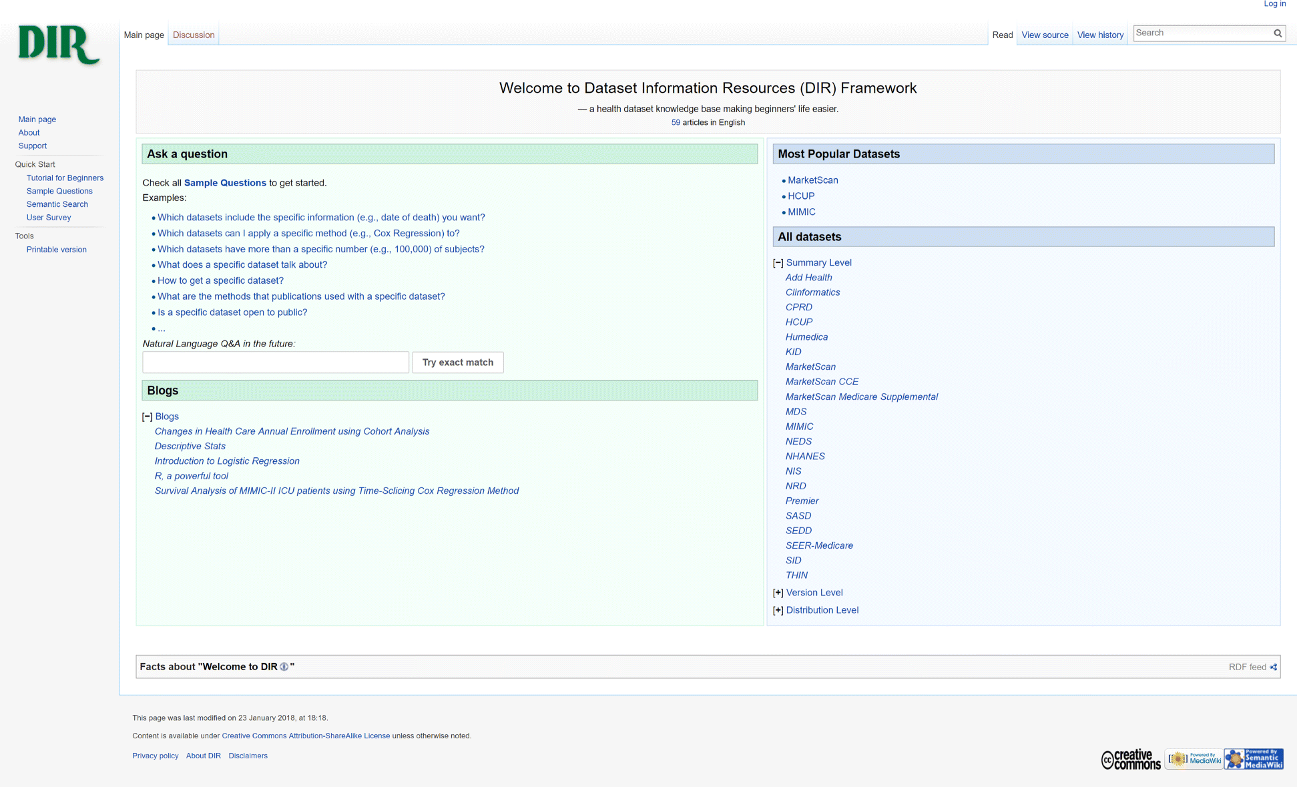Open the User Survey link
Screen dimensions: 1297x787
49,218
